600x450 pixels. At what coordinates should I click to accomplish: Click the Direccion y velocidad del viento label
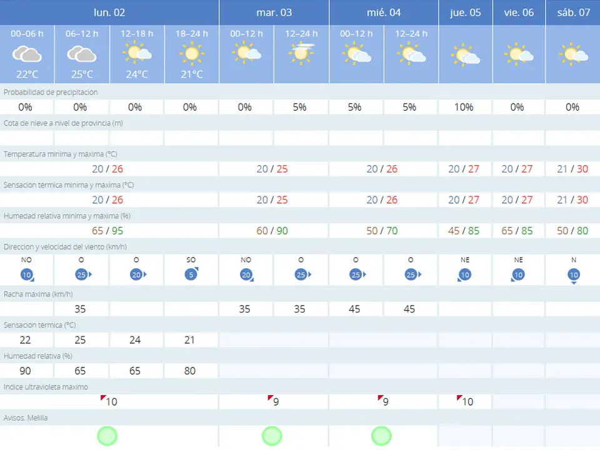point(65,247)
